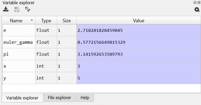Sort by the Type column header
201x105 pixels.
click(x=46, y=20)
